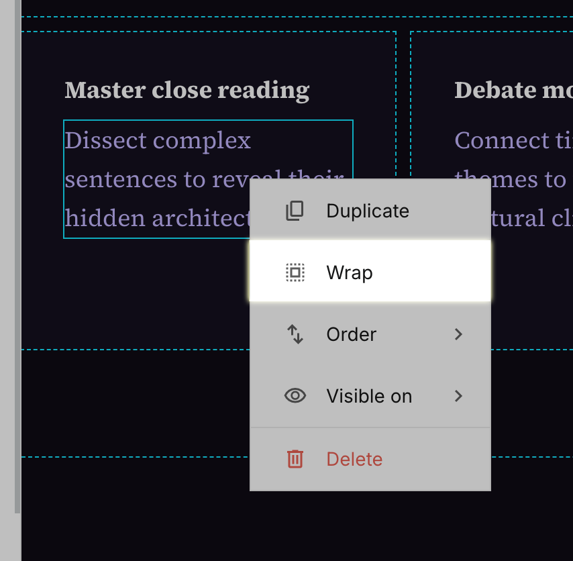573x561 pixels.
Task: Click the vertical scrollbar on the left edge
Action: tap(17, 256)
